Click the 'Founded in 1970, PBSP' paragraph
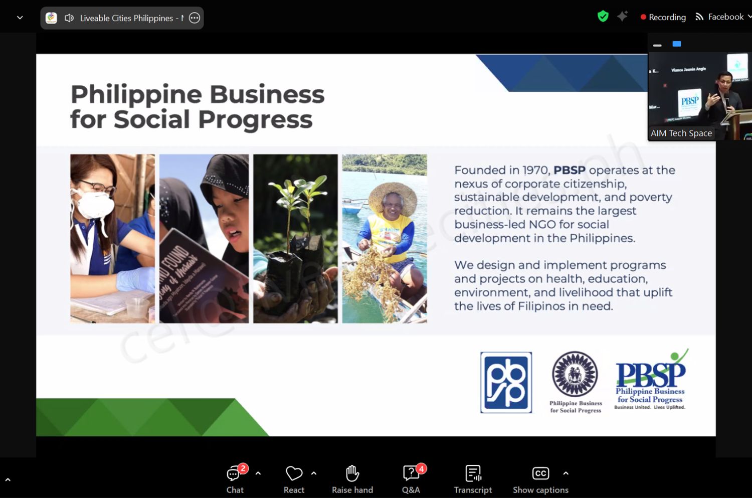The width and height of the screenshot is (752, 498). pos(565,204)
